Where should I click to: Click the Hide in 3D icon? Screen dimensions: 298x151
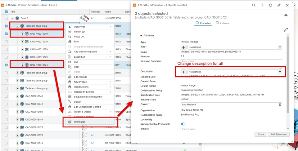coord(70,32)
